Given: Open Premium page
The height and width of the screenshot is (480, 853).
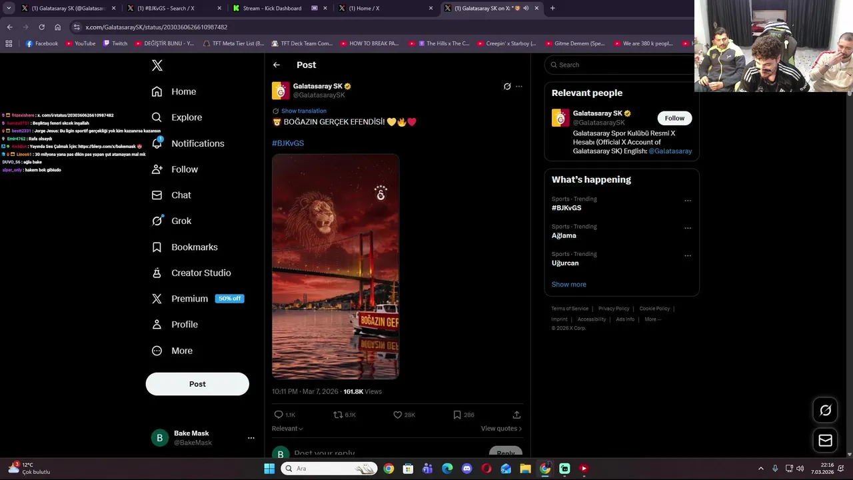Looking at the screenshot, I should 197,299.
